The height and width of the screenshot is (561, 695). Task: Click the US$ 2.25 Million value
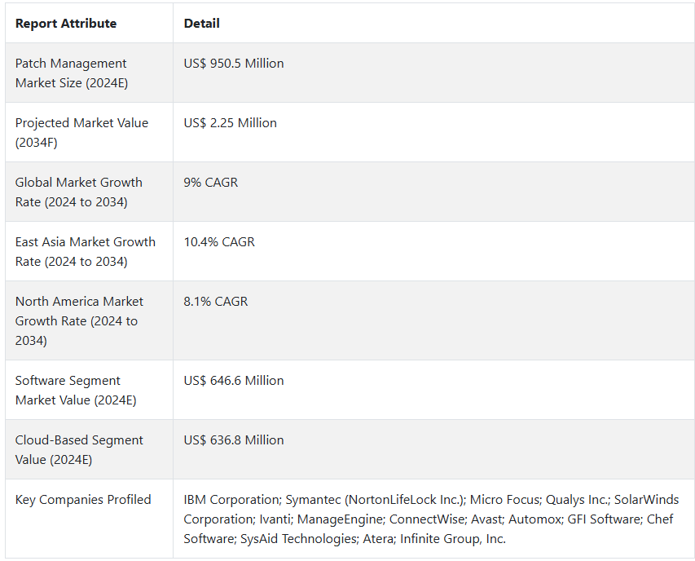pyautogui.click(x=231, y=123)
